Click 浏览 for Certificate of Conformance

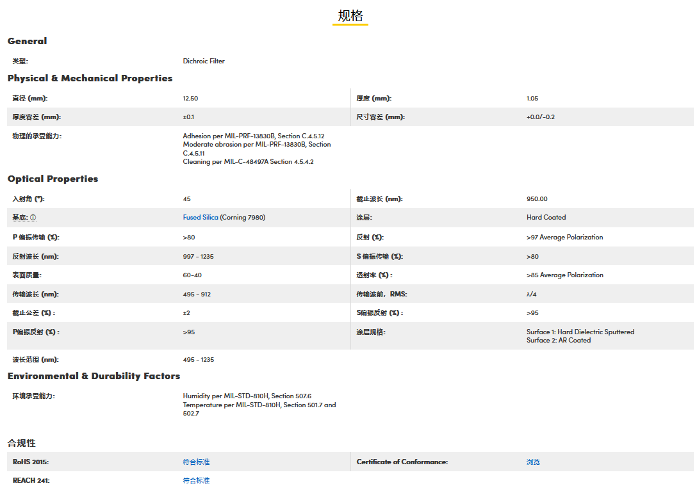pos(533,462)
